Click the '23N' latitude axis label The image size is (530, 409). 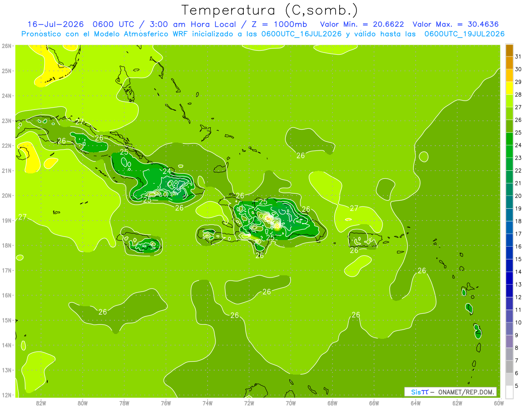coord(7,120)
